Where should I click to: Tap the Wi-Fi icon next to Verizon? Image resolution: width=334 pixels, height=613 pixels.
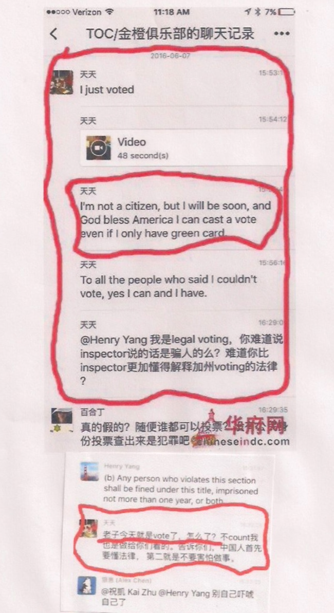[x=110, y=12]
